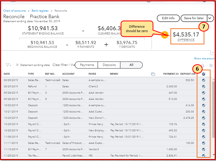Uncheck the New Employee 492.30 payroll check
Image resolution: width=216 pixels, height=161 pixels.
point(204,130)
